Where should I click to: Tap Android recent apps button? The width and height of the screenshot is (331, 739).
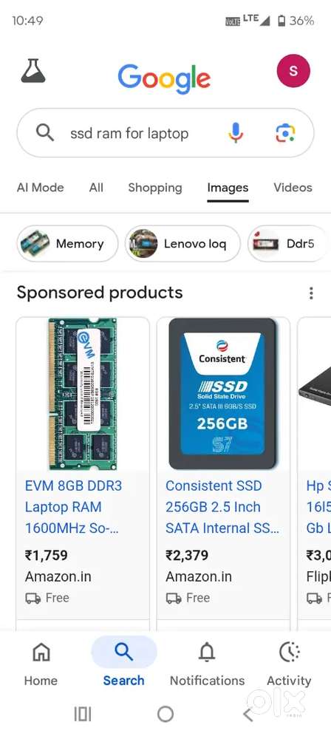coord(83,715)
